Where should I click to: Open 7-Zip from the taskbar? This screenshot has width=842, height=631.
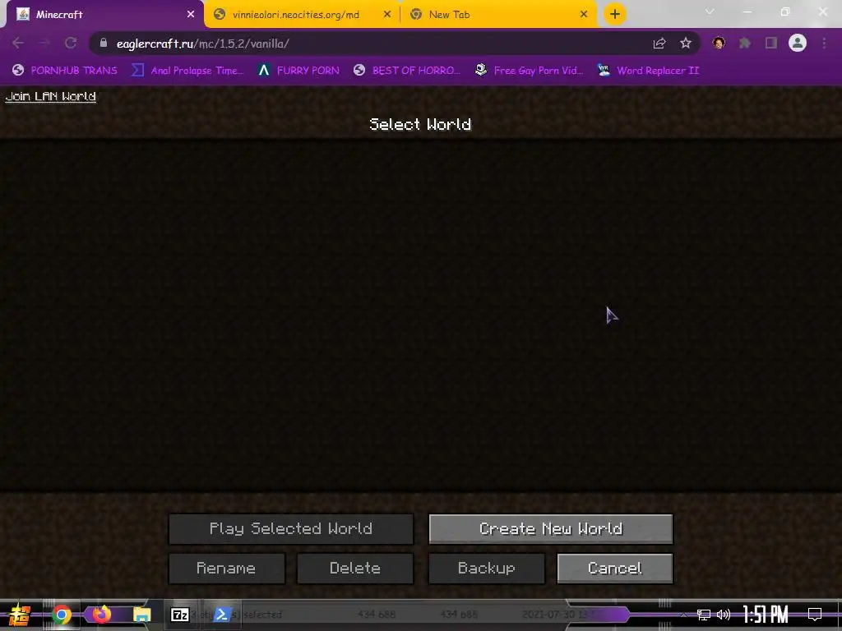click(180, 615)
